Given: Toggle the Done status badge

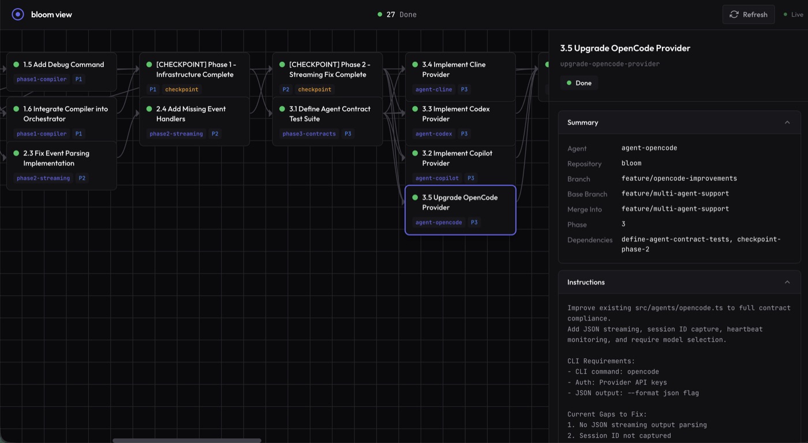Looking at the screenshot, I should click(x=578, y=83).
